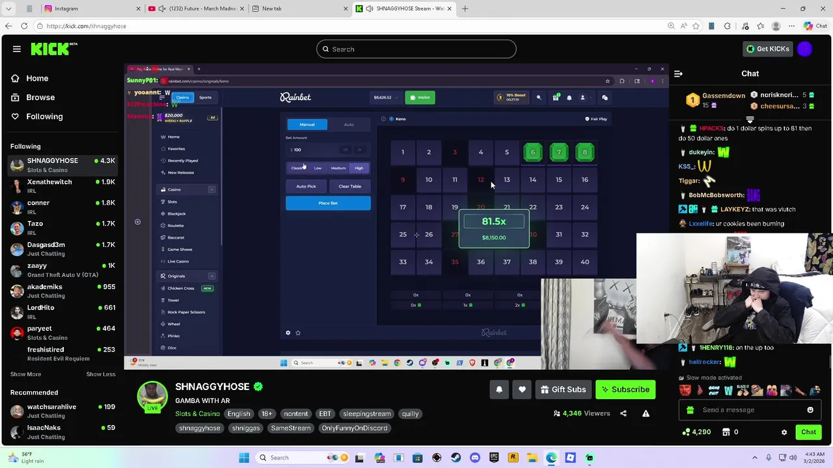Viewport: 833px width, 468px height.
Task: Open the purple profile avatar menu
Action: [x=805, y=49]
